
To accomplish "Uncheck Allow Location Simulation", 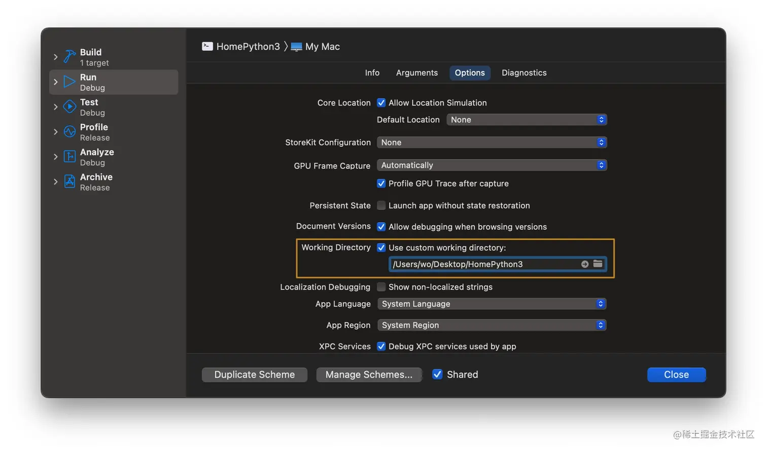I will click(x=381, y=102).
